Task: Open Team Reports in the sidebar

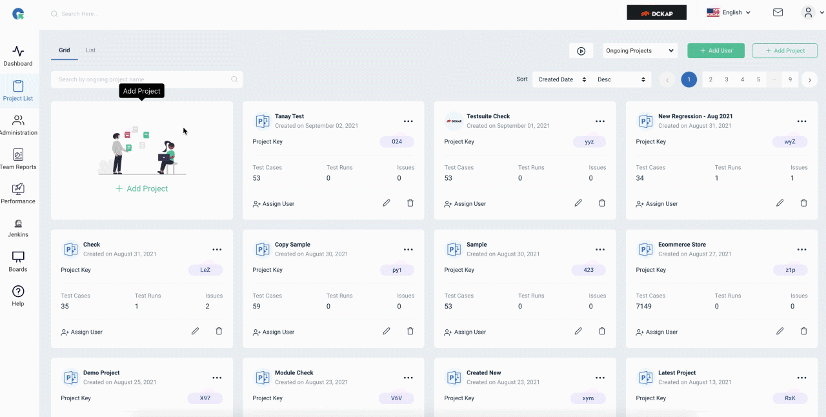Action: click(18, 155)
